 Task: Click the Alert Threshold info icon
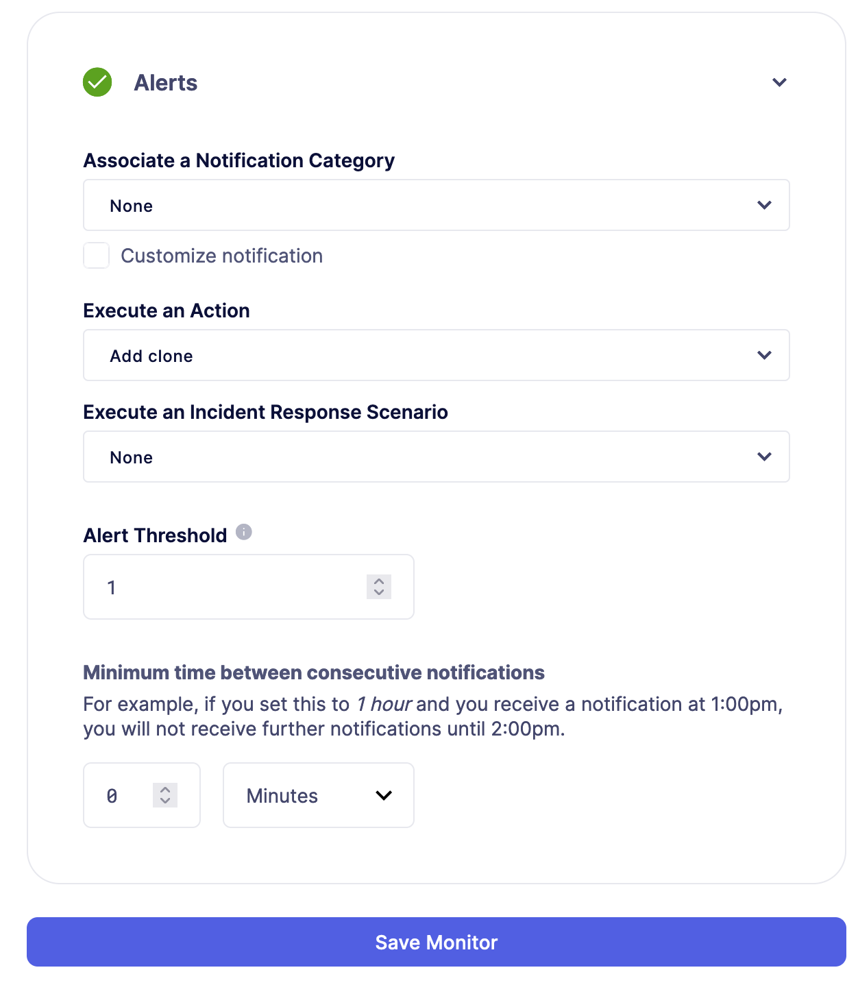click(245, 532)
